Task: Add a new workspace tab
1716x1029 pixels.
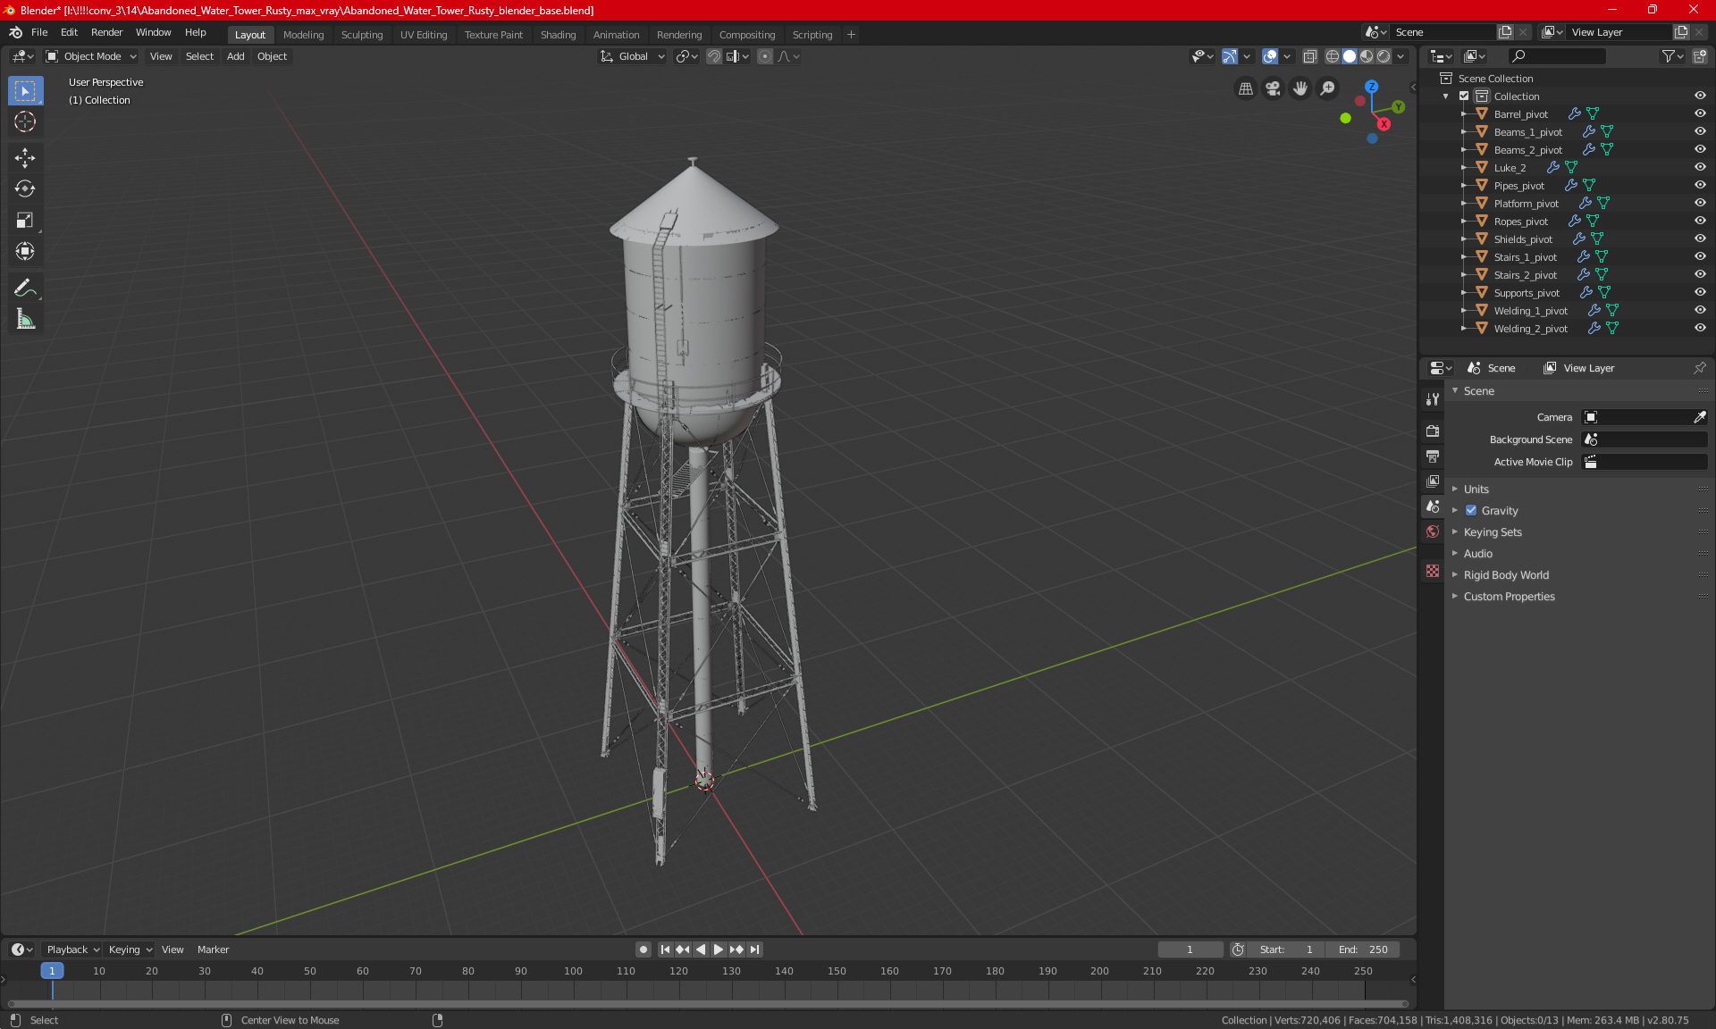Action: coord(851,35)
